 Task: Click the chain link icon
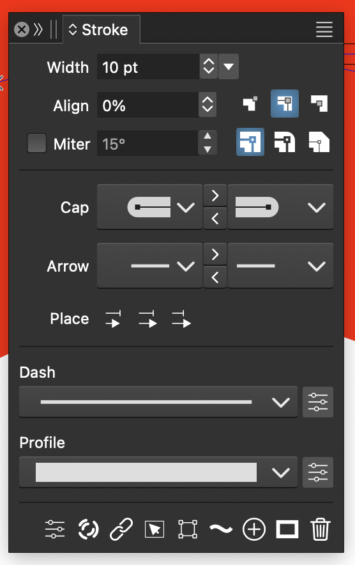tap(121, 529)
